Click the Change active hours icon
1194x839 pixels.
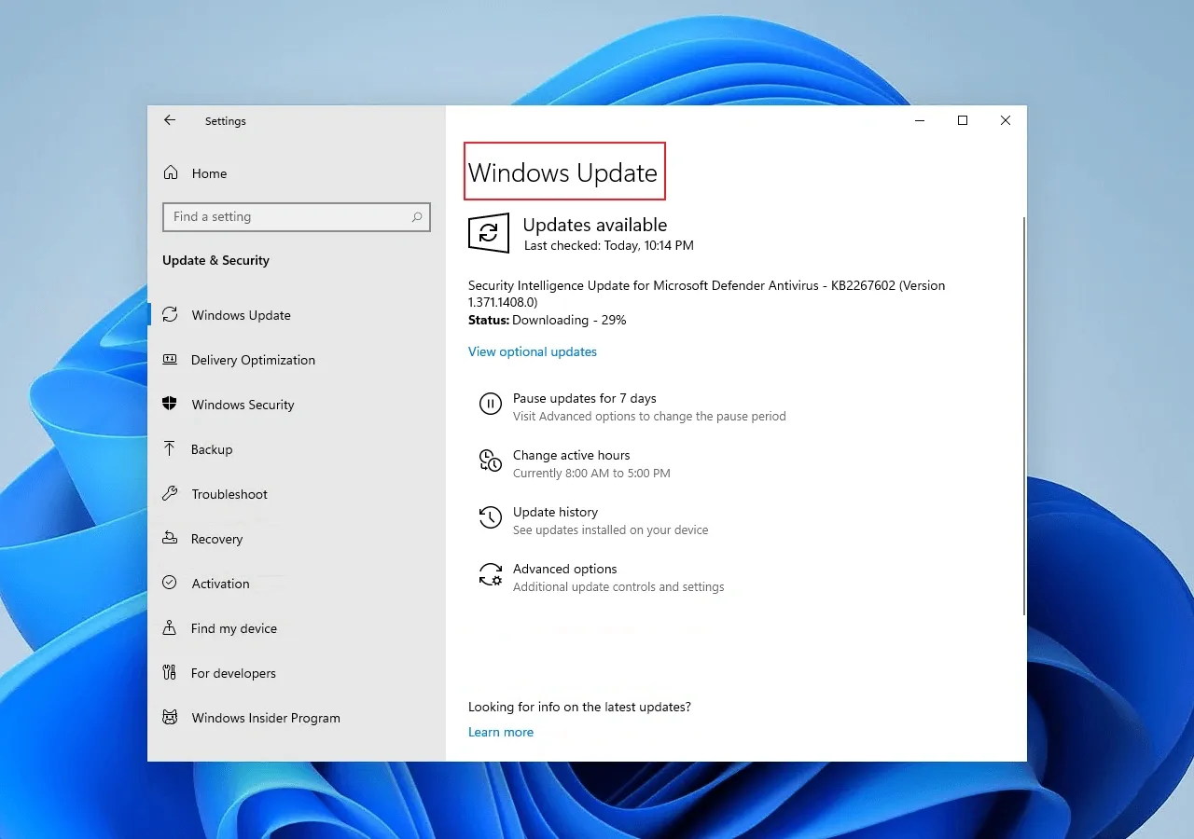tap(490, 461)
